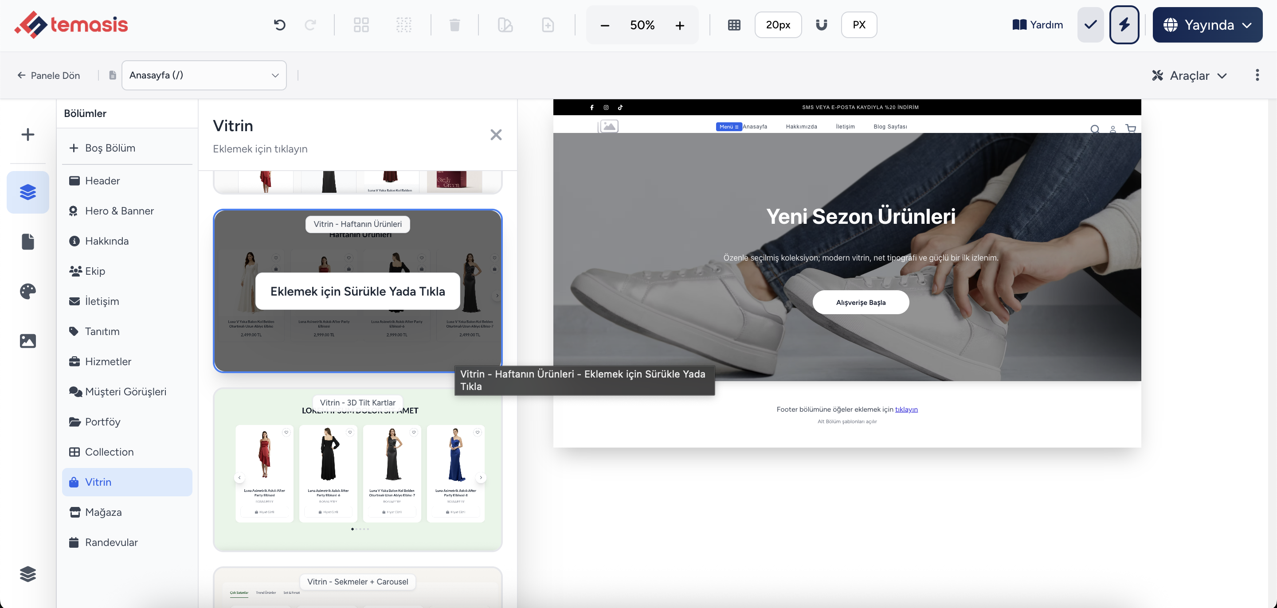Select Header section category
Viewport: 1277px width, 608px height.
(x=127, y=181)
